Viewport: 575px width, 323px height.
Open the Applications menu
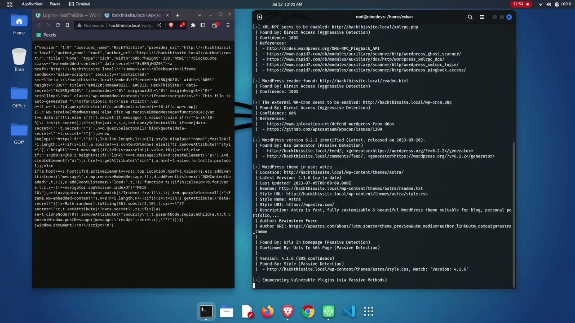pyautogui.click(x=32, y=4)
